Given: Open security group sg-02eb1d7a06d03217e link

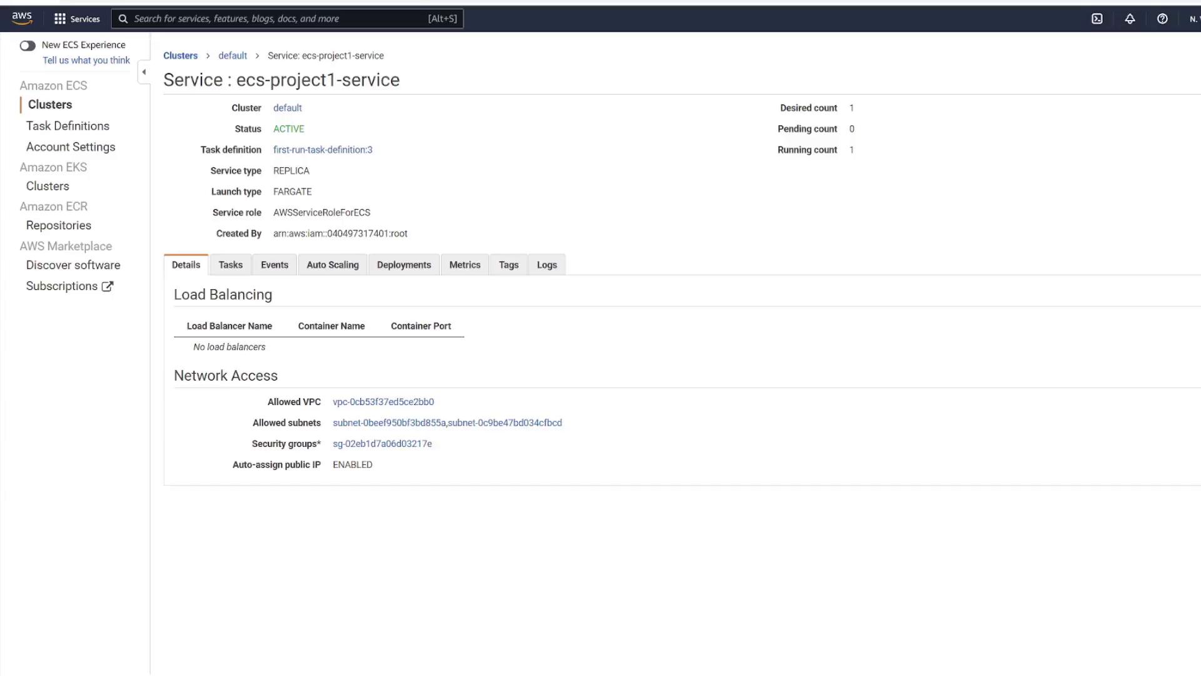Looking at the screenshot, I should [x=382, y=444].
